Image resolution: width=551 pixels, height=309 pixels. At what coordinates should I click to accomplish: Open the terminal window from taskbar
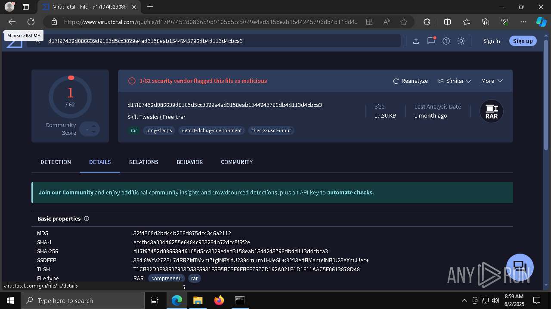click(240, 300)
